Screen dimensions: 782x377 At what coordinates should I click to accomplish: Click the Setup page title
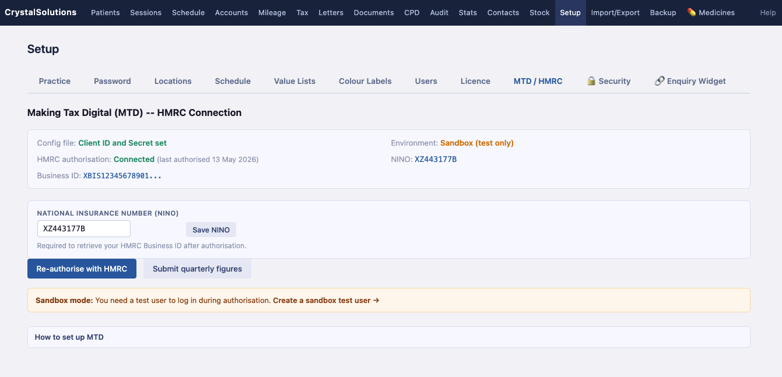pos(43,49)
